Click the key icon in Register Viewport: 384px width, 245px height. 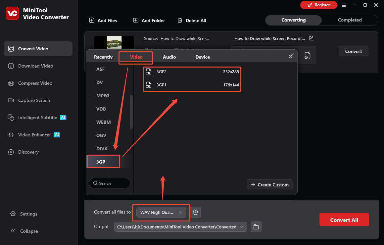pyautogui.click(x=310, y=5)
